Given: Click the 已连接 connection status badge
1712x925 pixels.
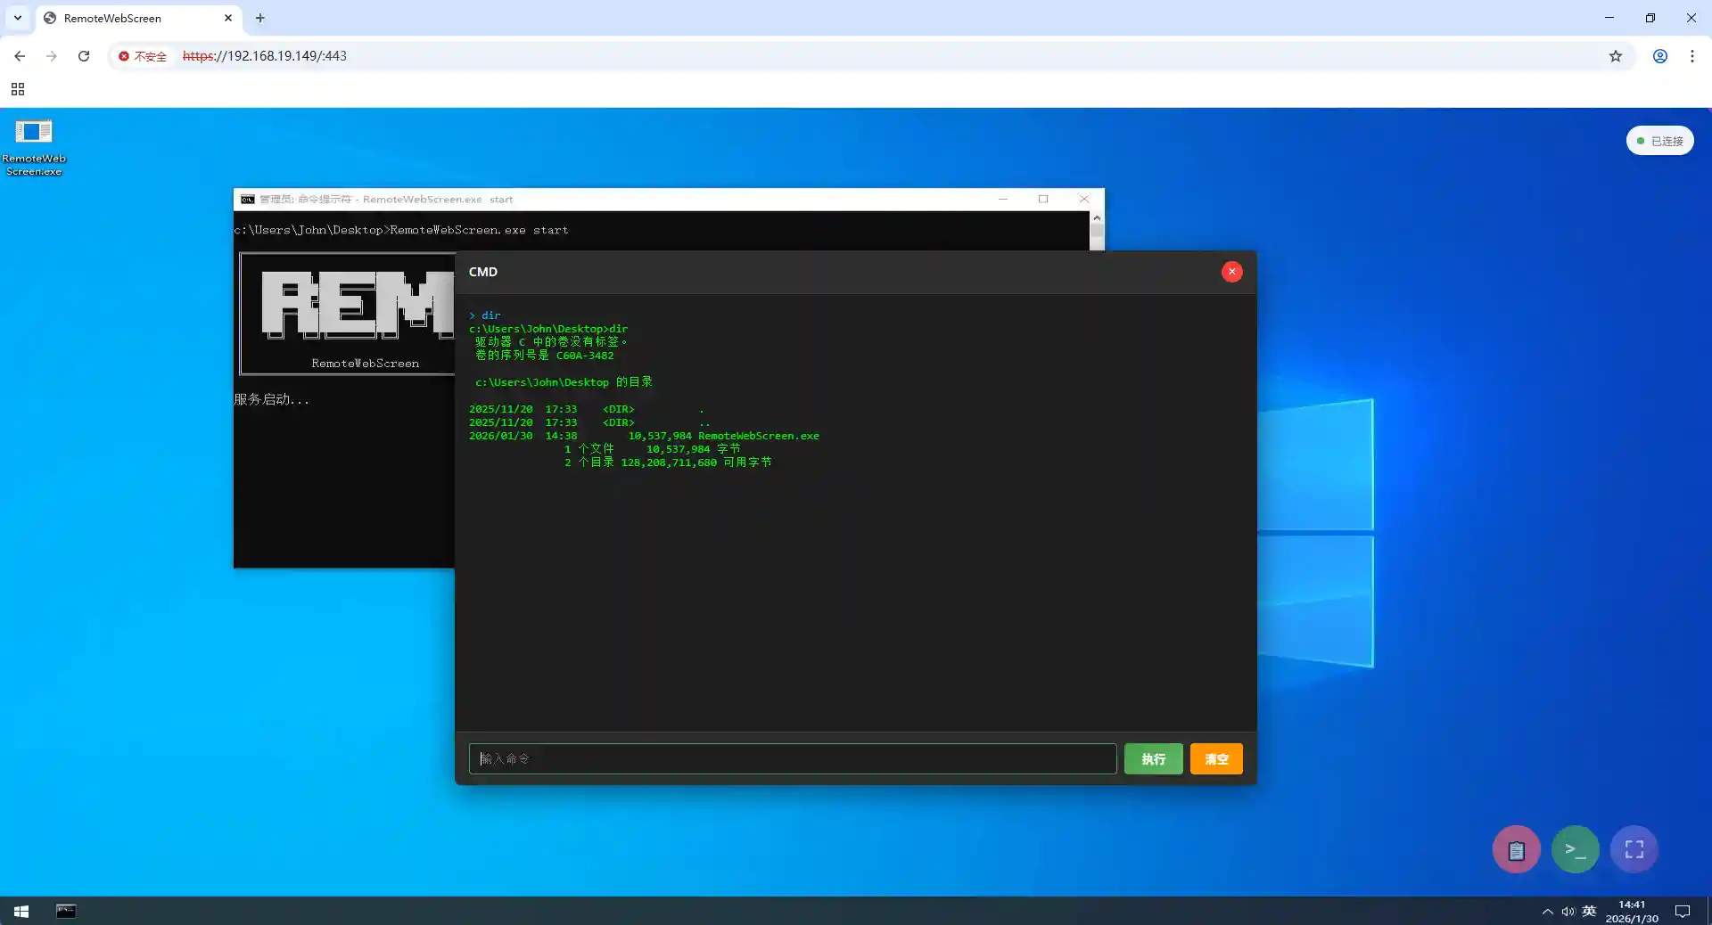Looking at the screenshot, I should [x=1659, y=141].
